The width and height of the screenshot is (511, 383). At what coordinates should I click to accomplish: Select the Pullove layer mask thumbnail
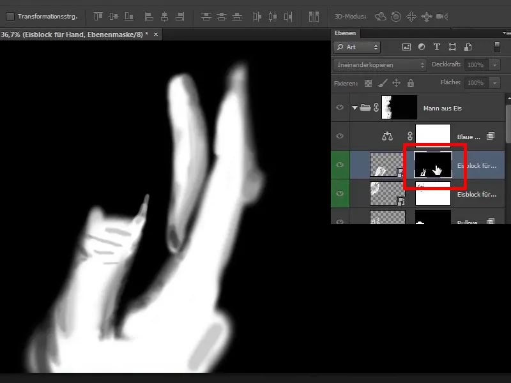[x=433, y=217]
